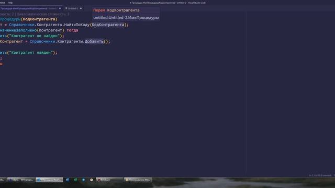This screenshot has width=335, height=188.
Task: Click the Добавить method call
Action: [x=94, y=41]
